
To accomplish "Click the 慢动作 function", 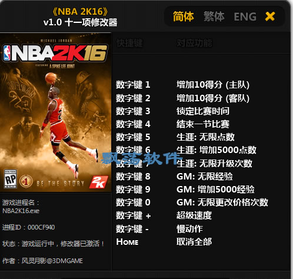I will point(189,229).
